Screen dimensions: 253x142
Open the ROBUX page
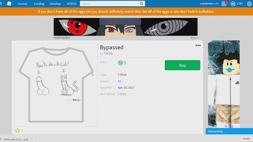tap(72, 4)
